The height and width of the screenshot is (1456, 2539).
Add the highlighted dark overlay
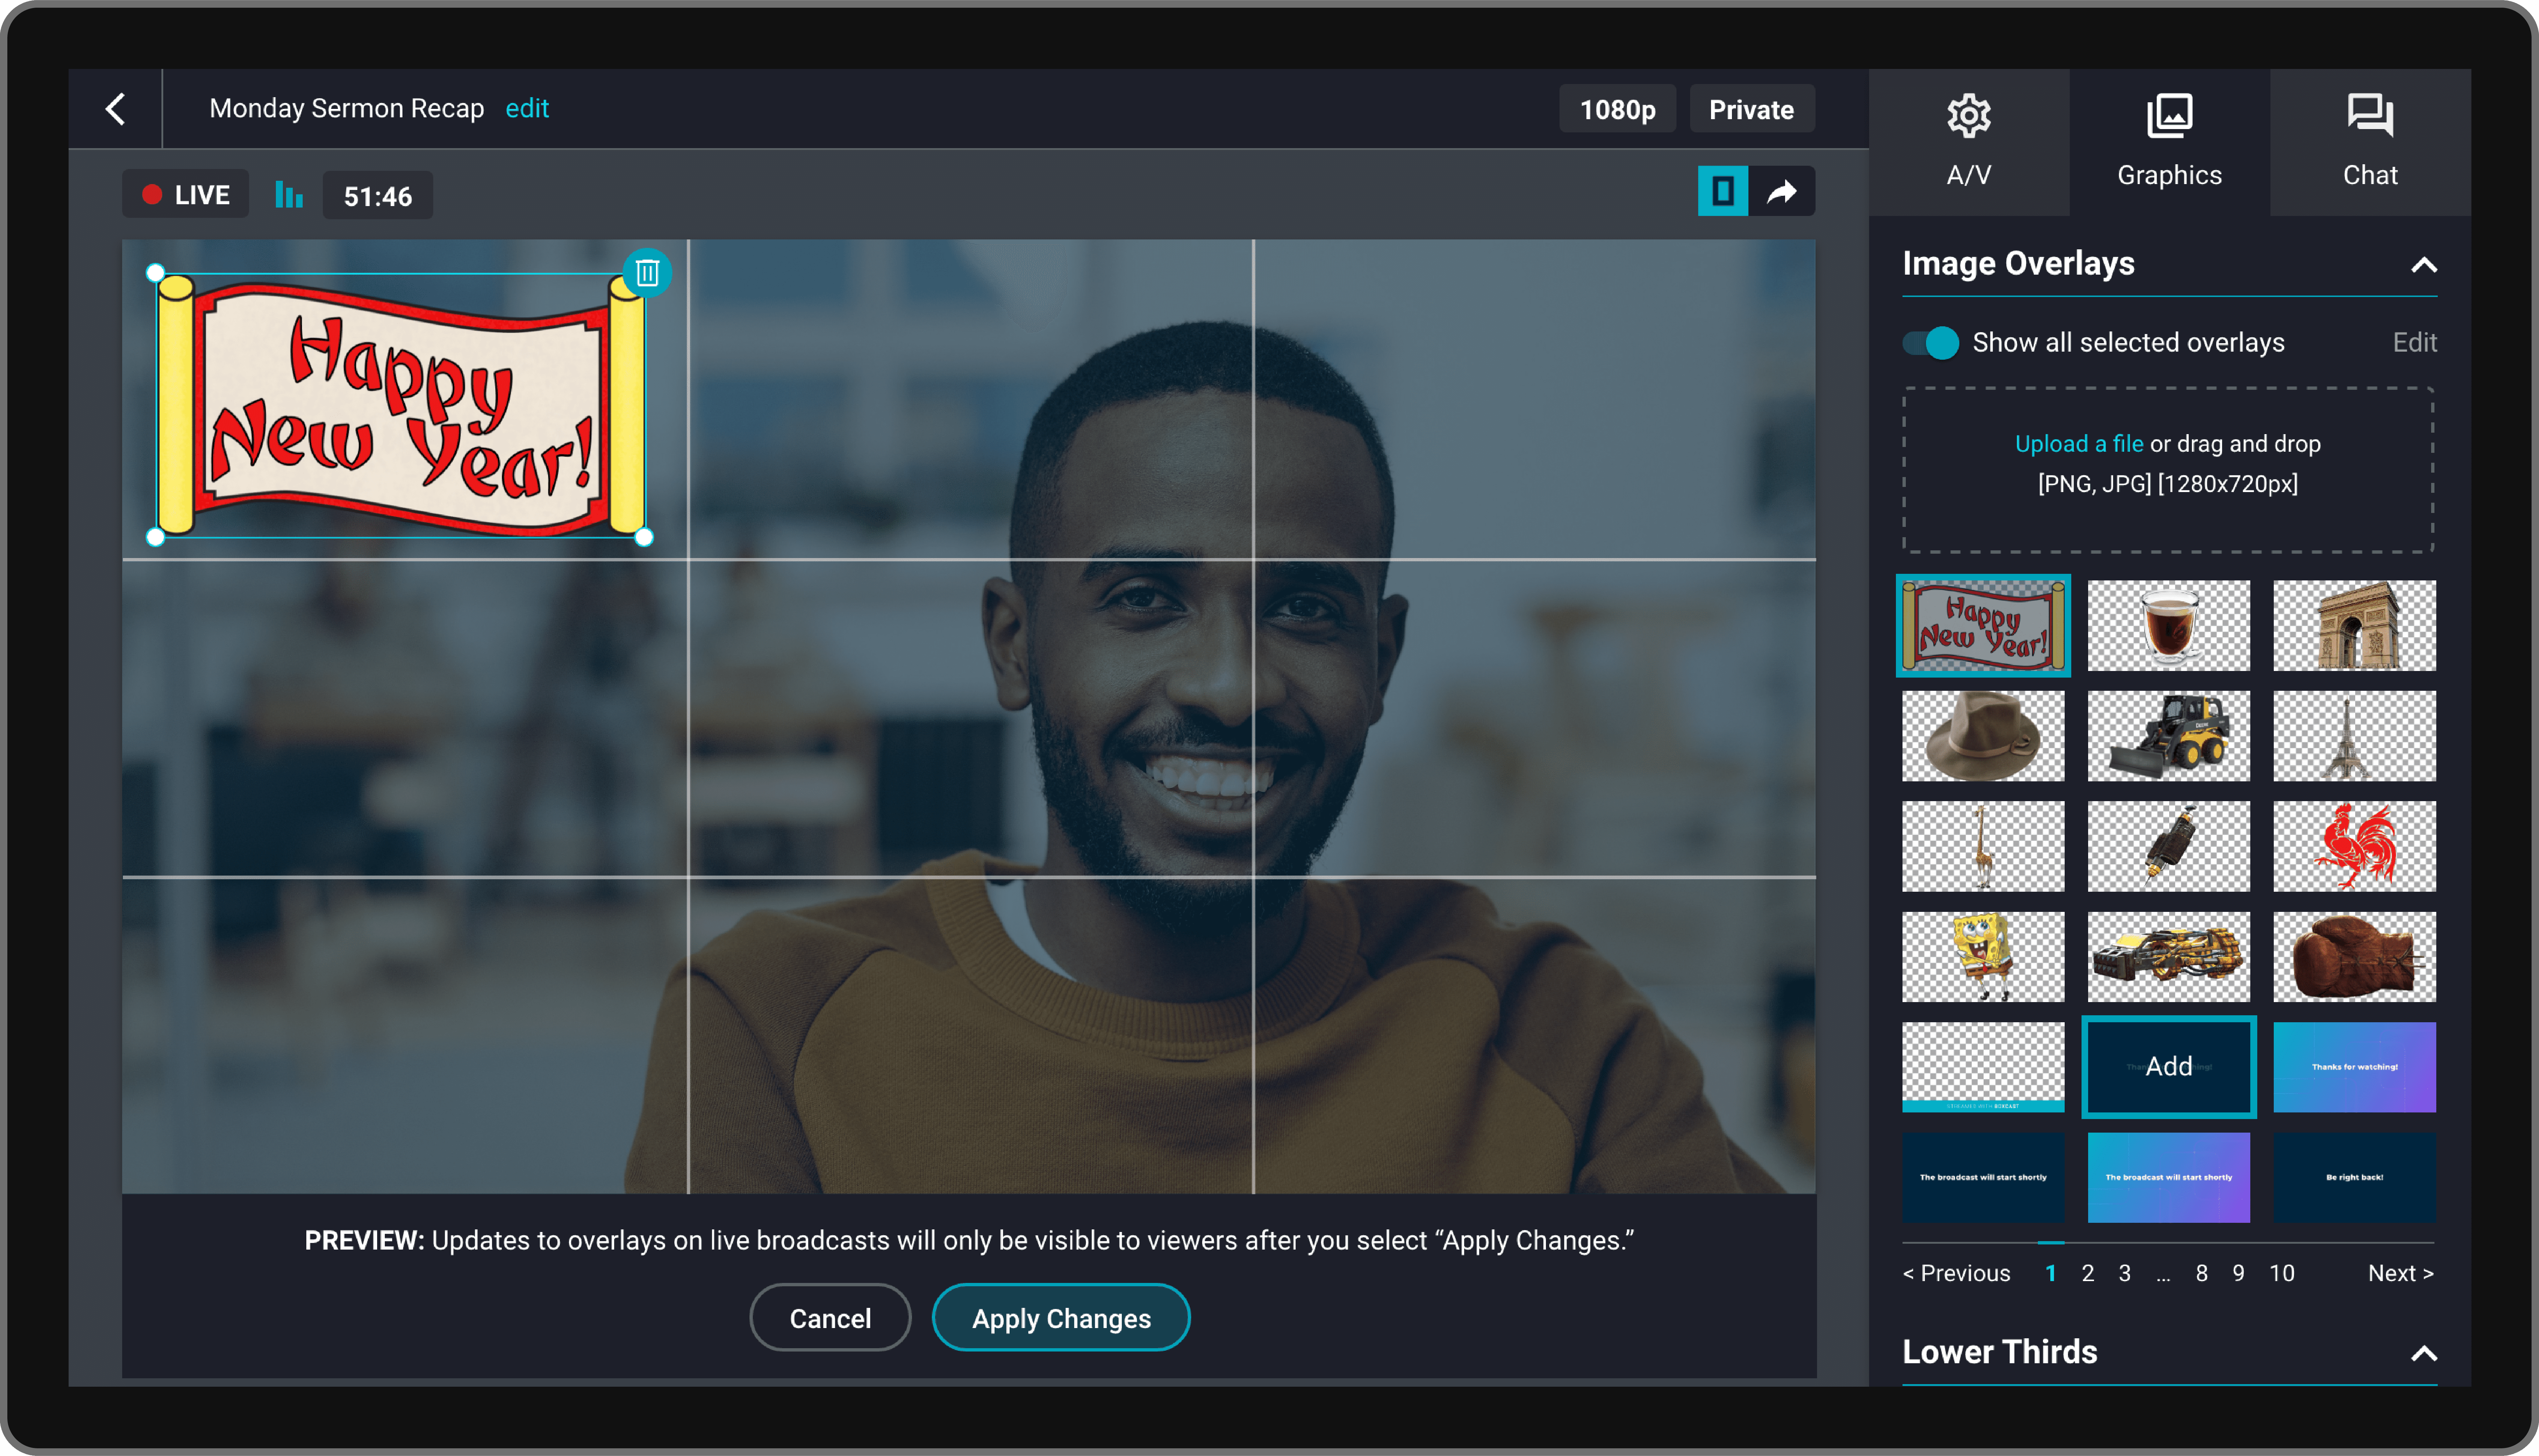pos(2169,1067)
